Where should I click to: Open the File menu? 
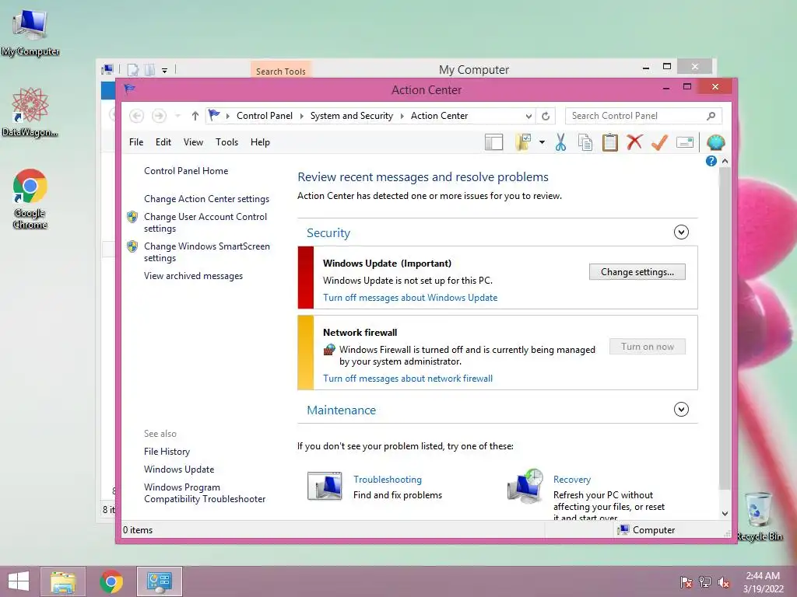coord(136,142)
